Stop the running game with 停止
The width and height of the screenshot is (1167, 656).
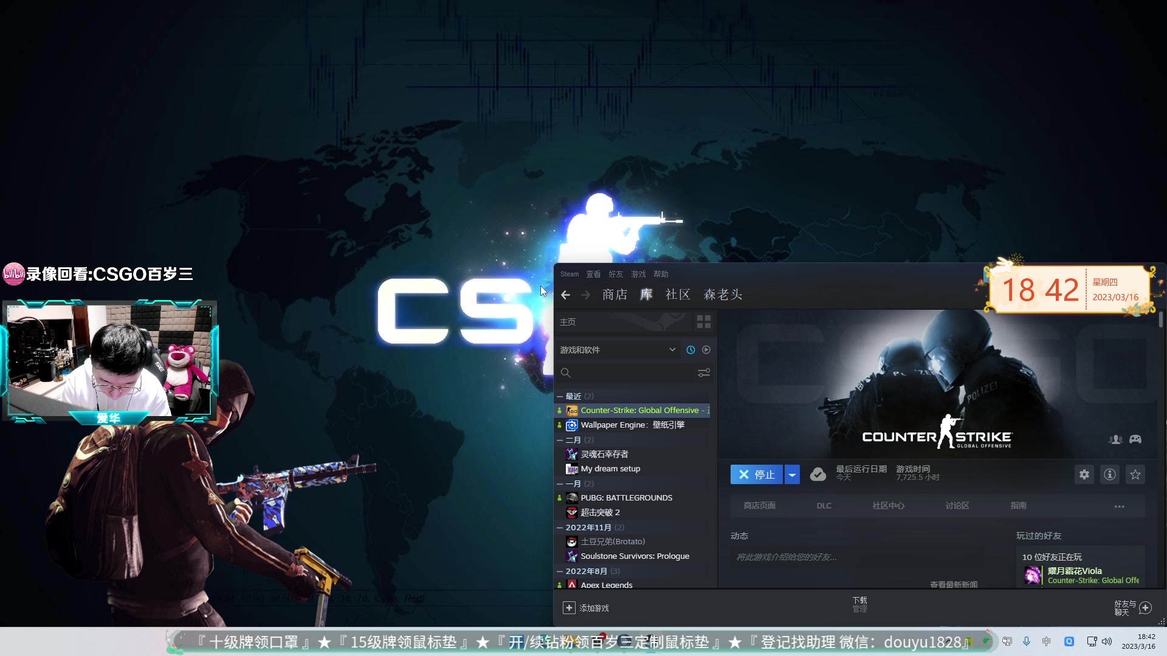757,474
